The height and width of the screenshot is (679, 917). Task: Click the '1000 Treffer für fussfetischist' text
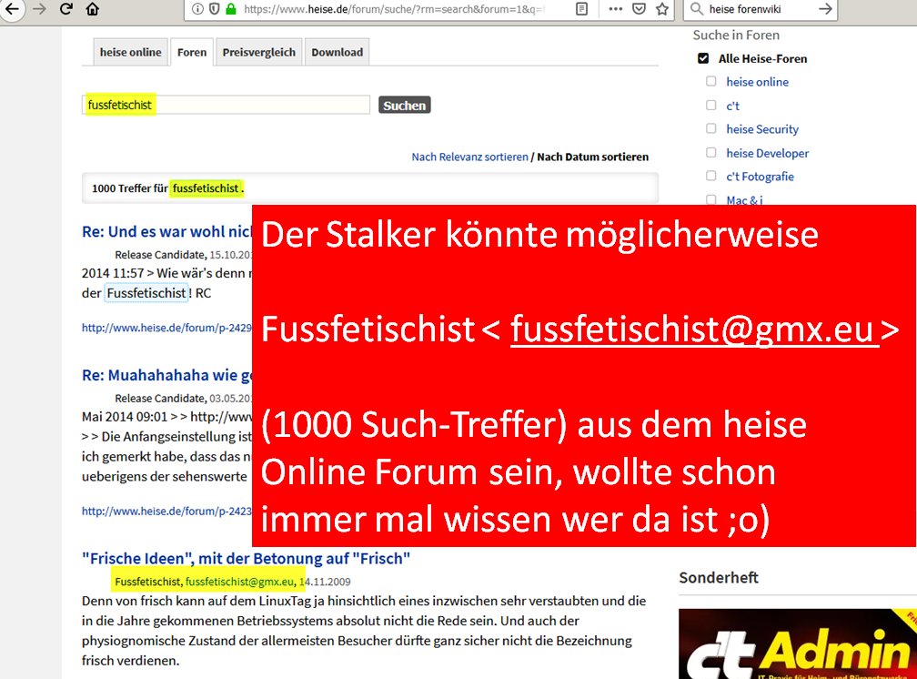click(167, 188)
